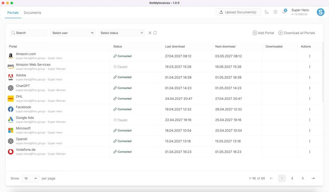The height and width of the screenshot is (192, 329).
Task: Click Download all Portals
Action: pyautogui.click(x=297, y=33)
